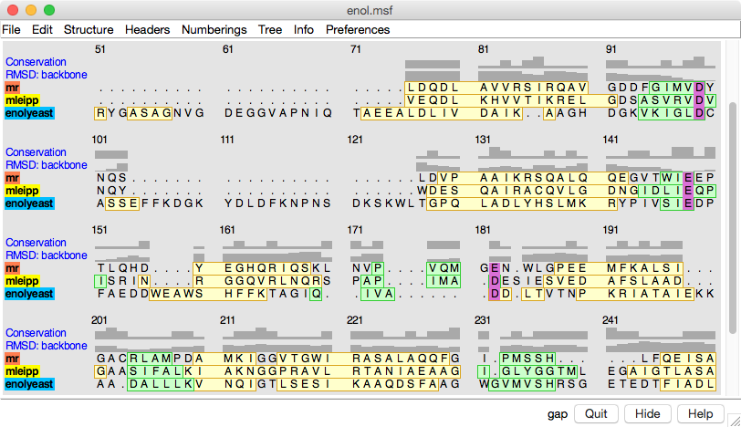Select the orange mr label in block 51
741x427 pixels.
12,88
